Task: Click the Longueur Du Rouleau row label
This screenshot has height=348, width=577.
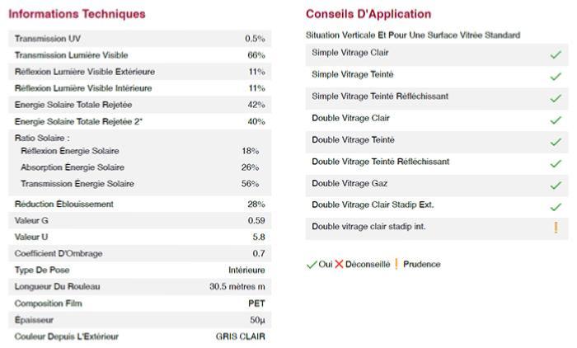Action: click(54, 287)
